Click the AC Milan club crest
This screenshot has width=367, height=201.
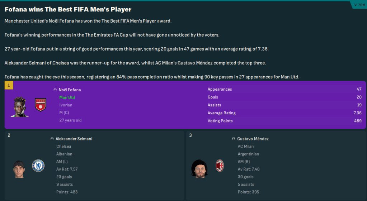tap(220, 166)
